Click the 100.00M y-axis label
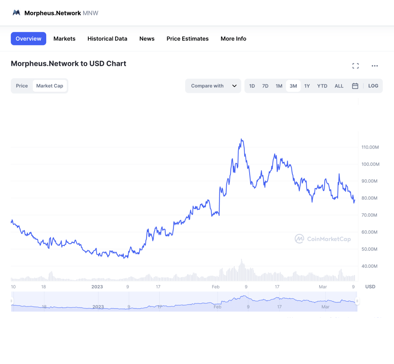The width and height of the screenshot is (394, 364). 370,164
